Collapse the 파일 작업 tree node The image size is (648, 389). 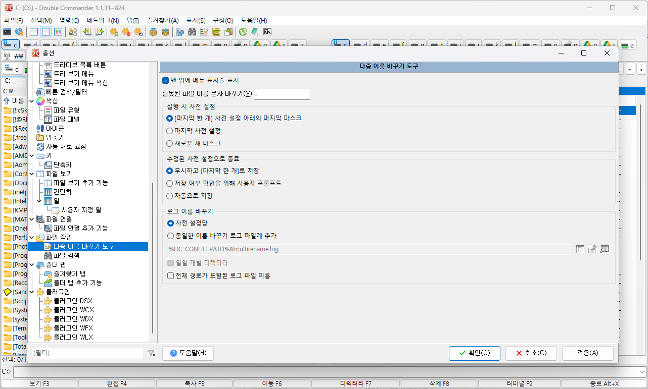coord(32,237)
